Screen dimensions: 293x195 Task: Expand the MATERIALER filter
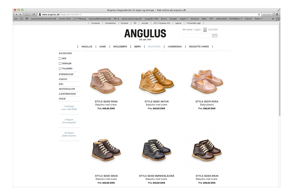pyautogui.click(x=67, y=89)
